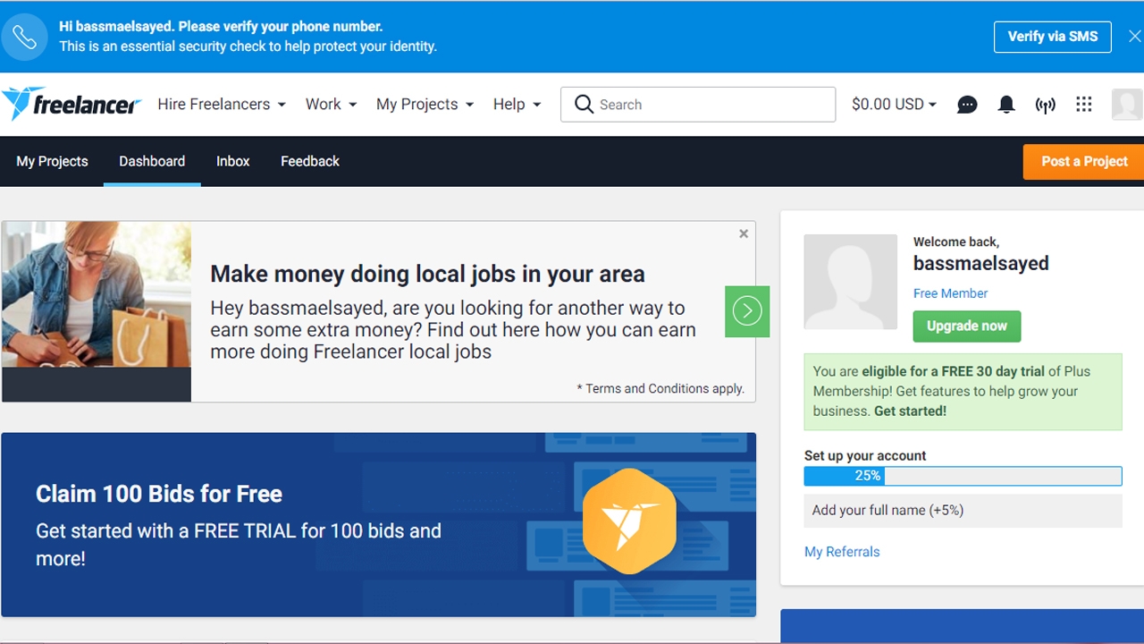Screen dimensions: 1144x644
Task: Click the Get started! trial link
Action: point(910,411)
